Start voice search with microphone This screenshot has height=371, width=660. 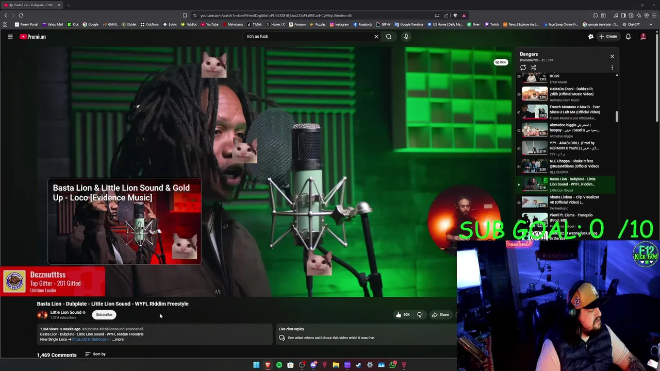(x=406, y=37)
